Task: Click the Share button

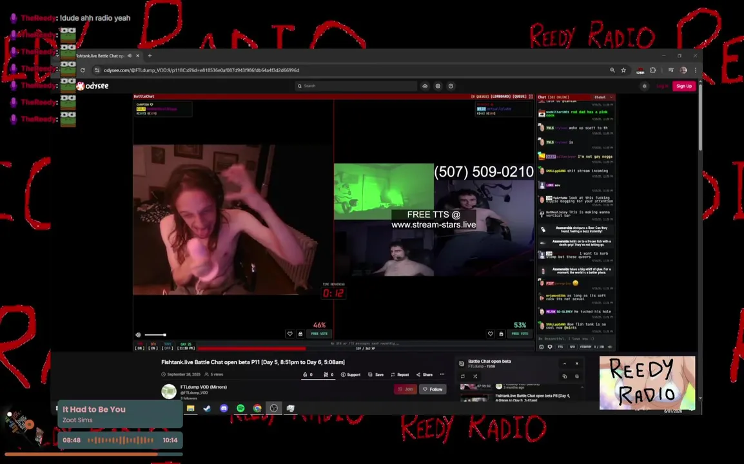Action: tap(424, 374)
